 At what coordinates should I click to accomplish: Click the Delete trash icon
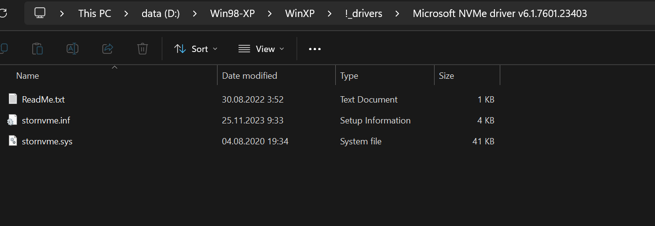click(143, 49)
